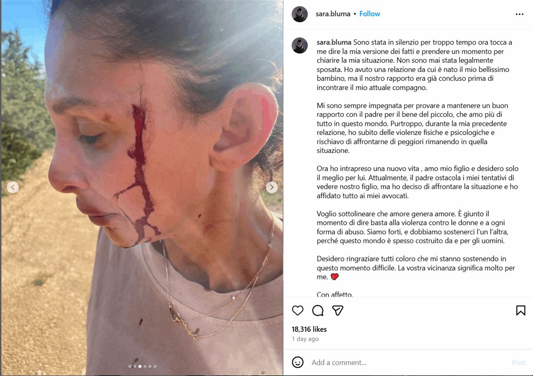
Task: Select the last carousel dot indicator
Action: 155,367
